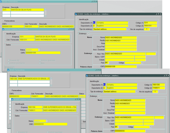170x133 pixels.
Task: Close SD320 Fornecedores window listing Empresa 1311
Action: (x=96, y=1)
